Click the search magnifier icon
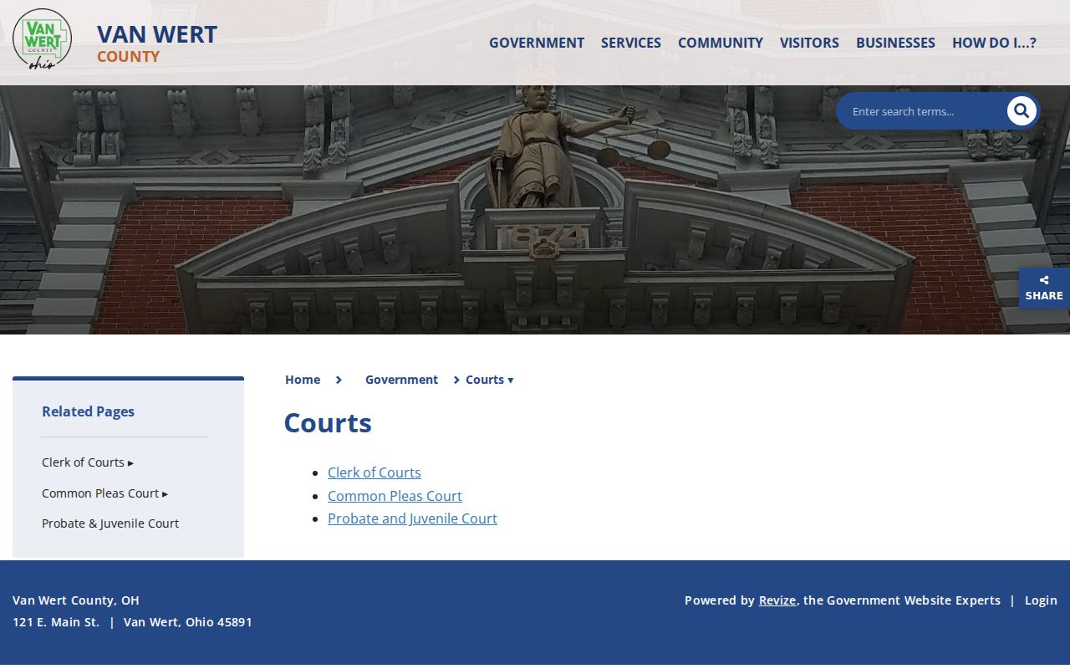1070x669 pixels. [x=1022, y=111]
